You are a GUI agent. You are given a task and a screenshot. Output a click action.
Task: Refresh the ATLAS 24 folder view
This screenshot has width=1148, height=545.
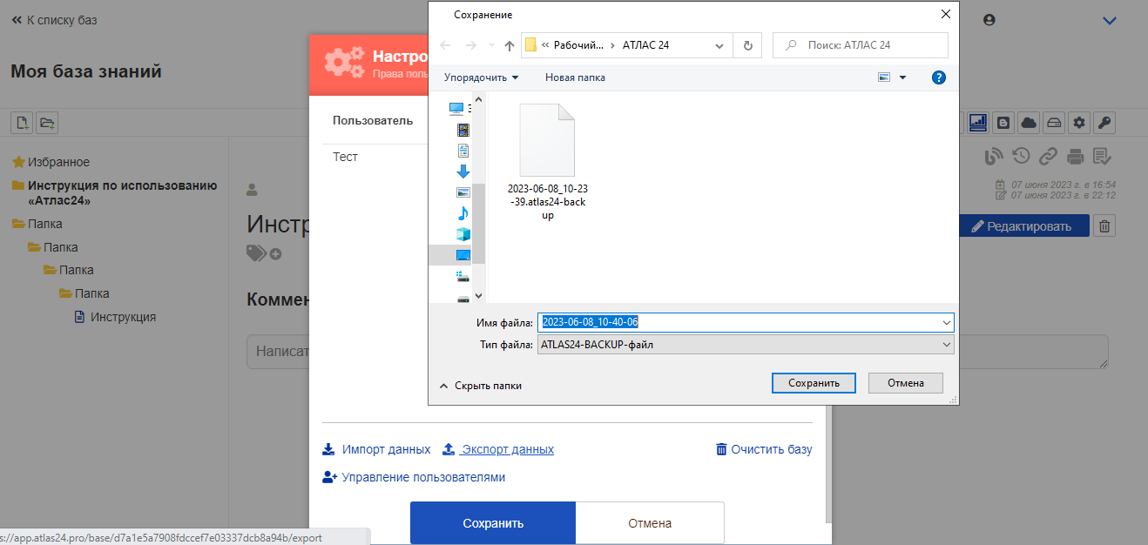click(747, 45)
